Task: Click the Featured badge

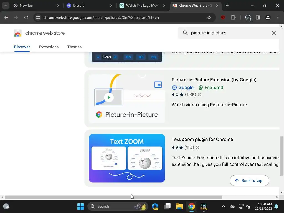Action: pos(211,88)
